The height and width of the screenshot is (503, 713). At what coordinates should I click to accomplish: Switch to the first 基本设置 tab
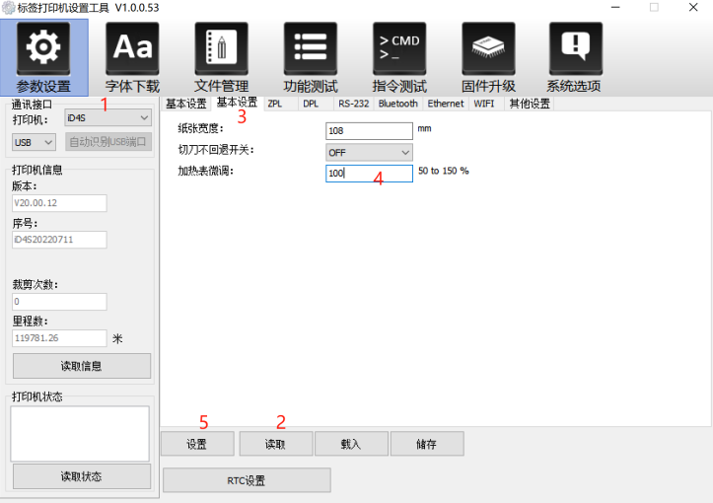(186, 104)
